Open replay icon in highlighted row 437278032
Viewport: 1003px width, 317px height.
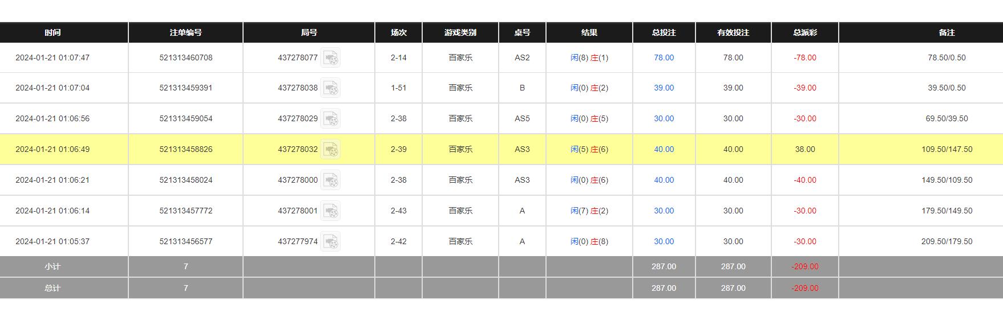tap(330, 150)
